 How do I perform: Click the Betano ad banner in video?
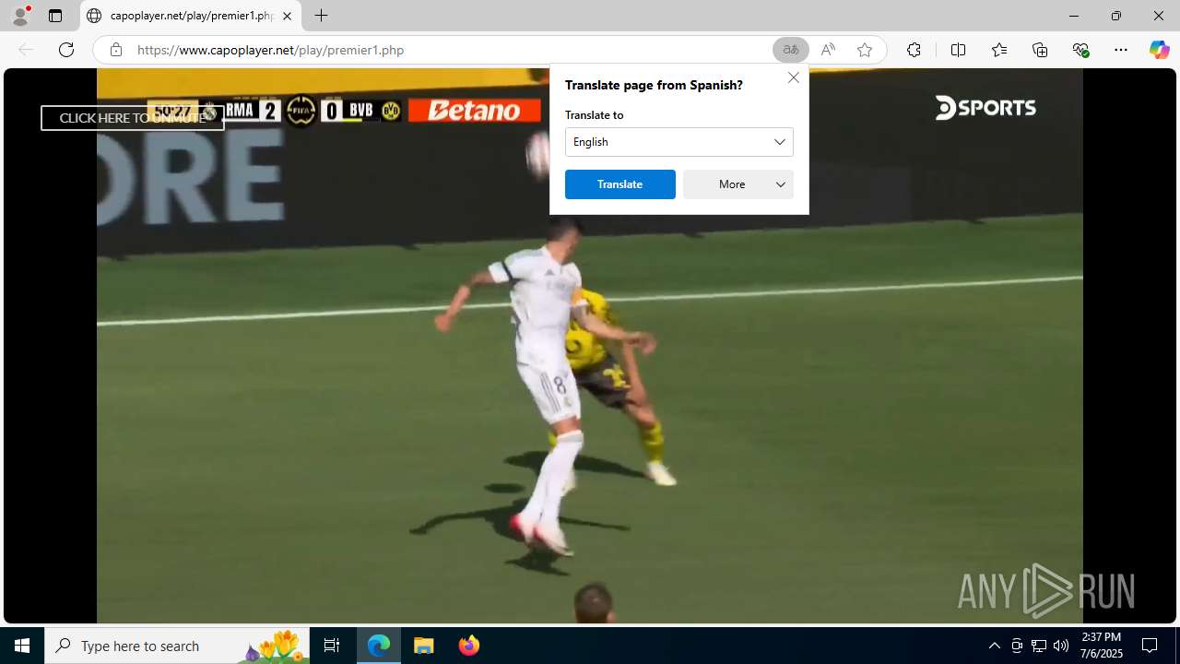pos(475,111)
